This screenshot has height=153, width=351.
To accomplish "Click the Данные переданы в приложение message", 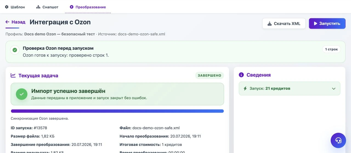I will point(89,98).
